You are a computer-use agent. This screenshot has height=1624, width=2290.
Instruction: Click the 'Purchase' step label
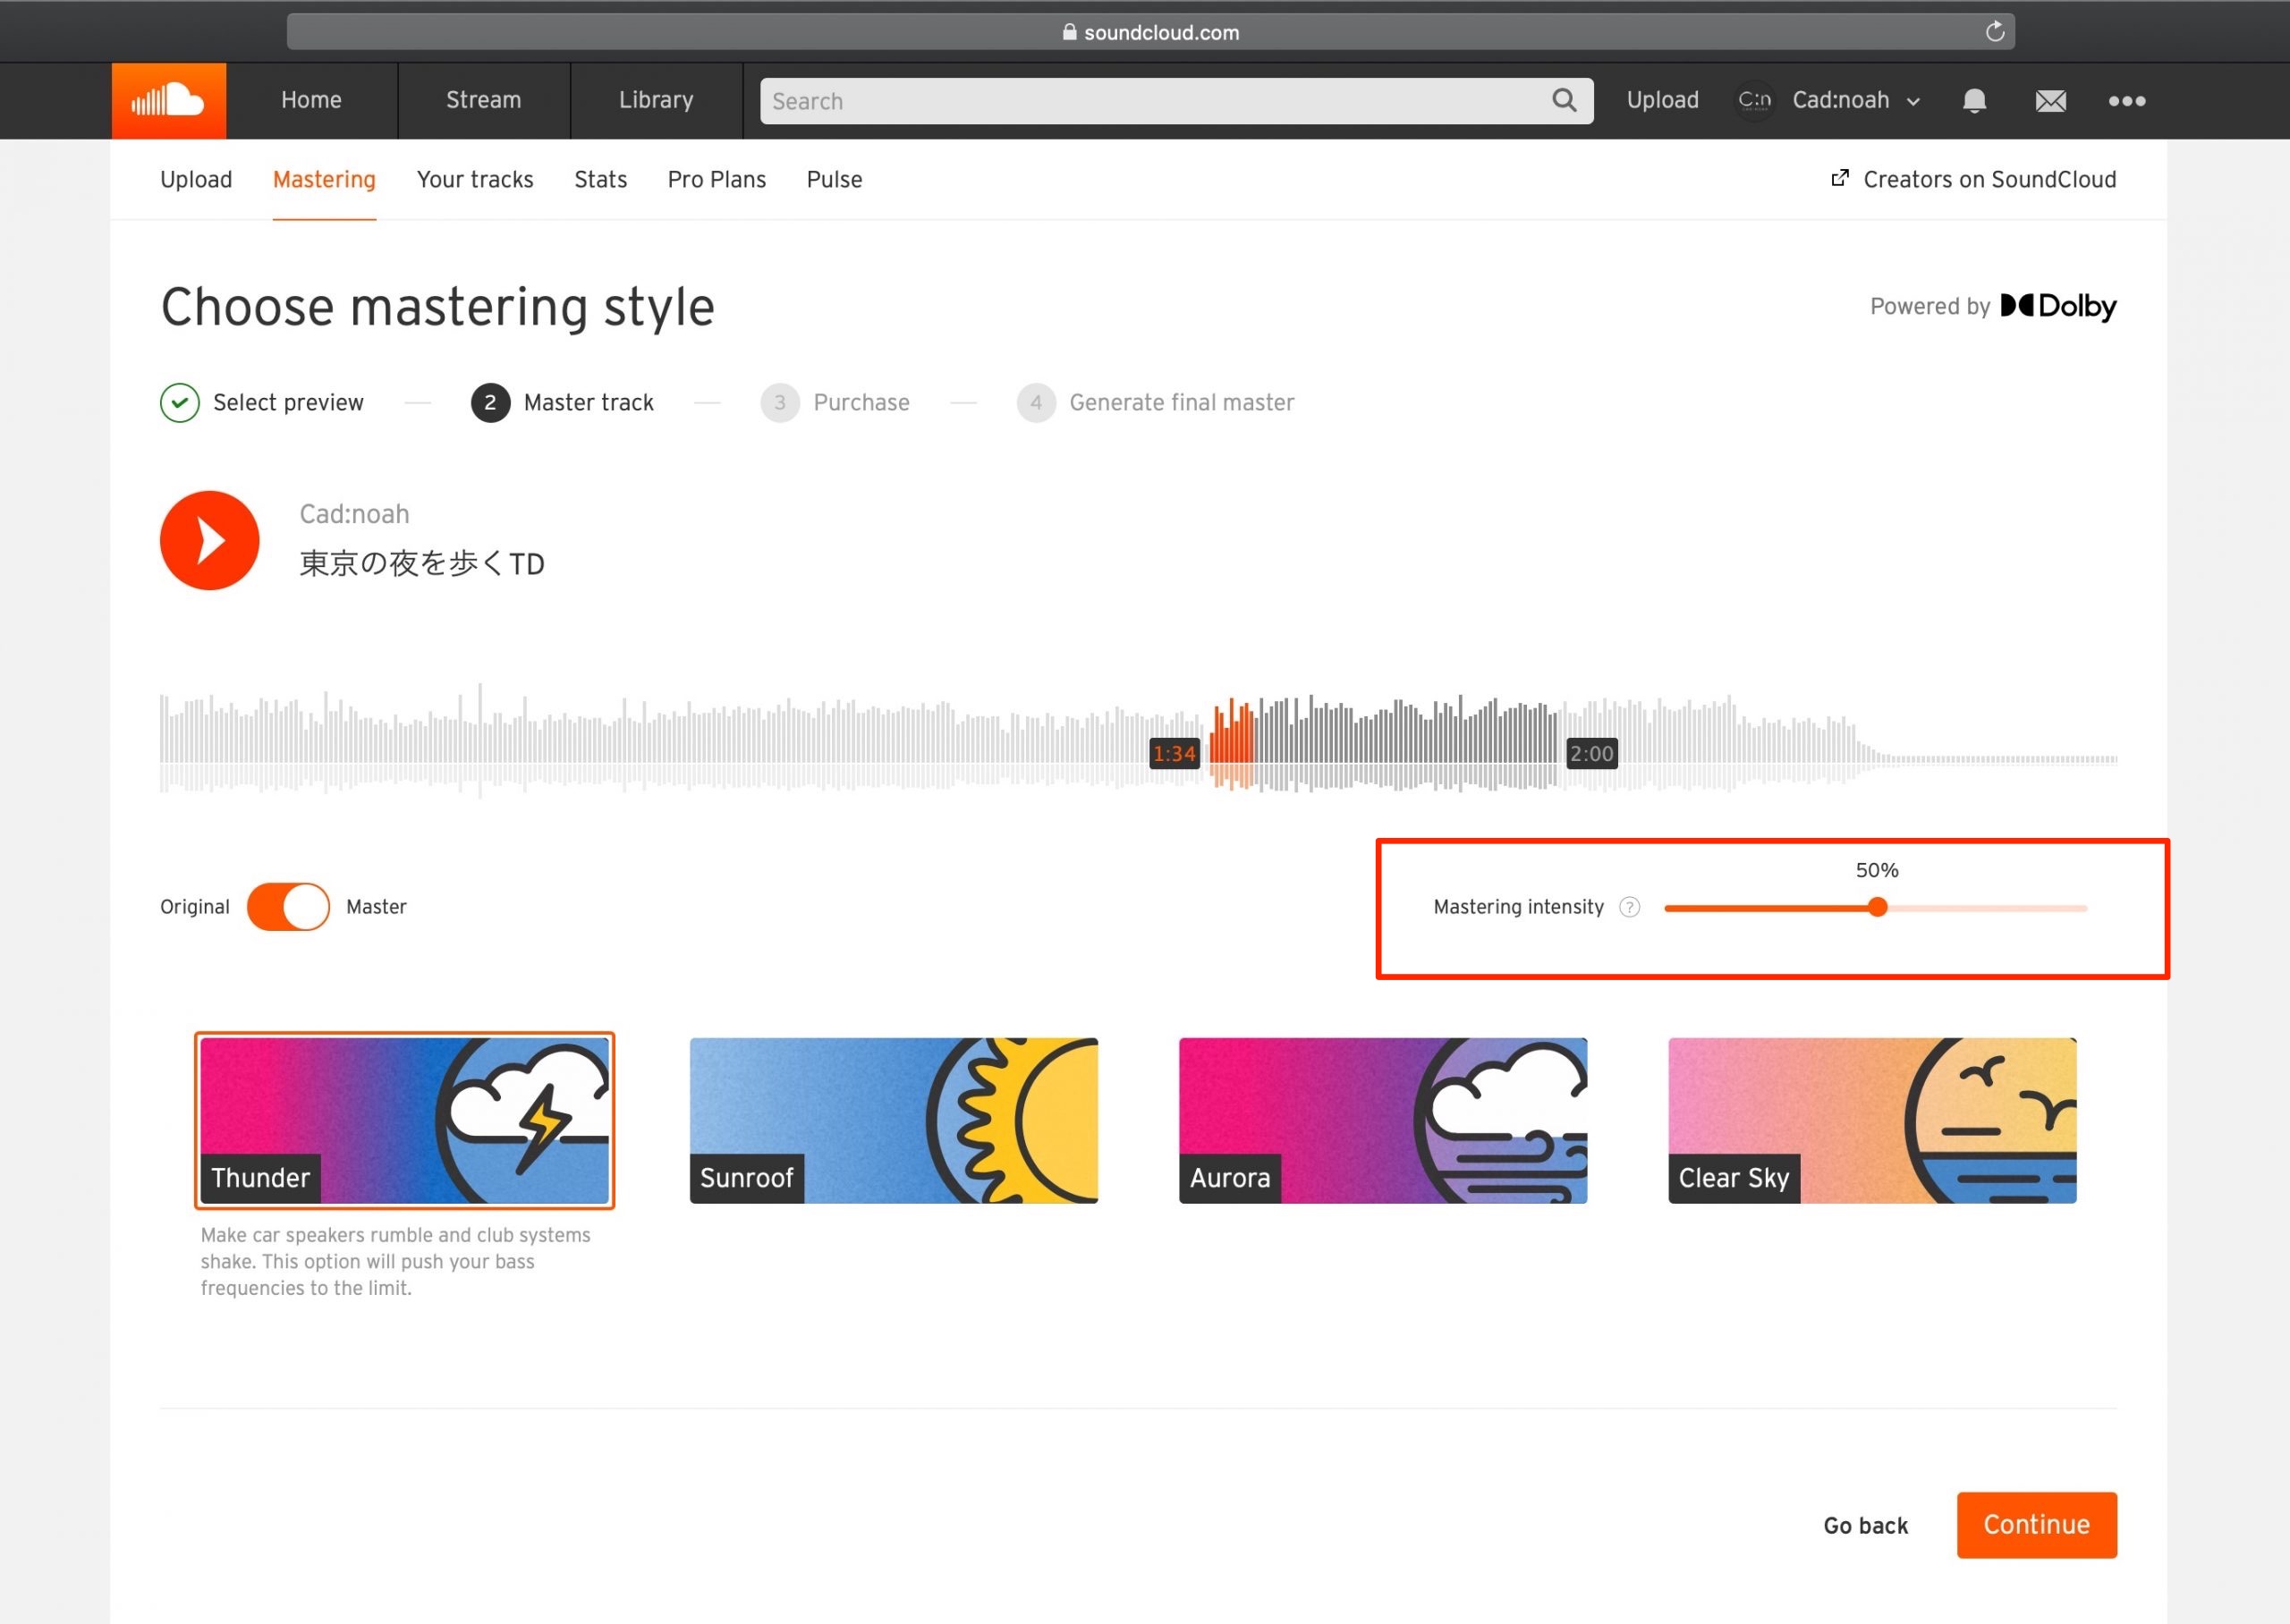pyautogui.click(x=861, y=402)
